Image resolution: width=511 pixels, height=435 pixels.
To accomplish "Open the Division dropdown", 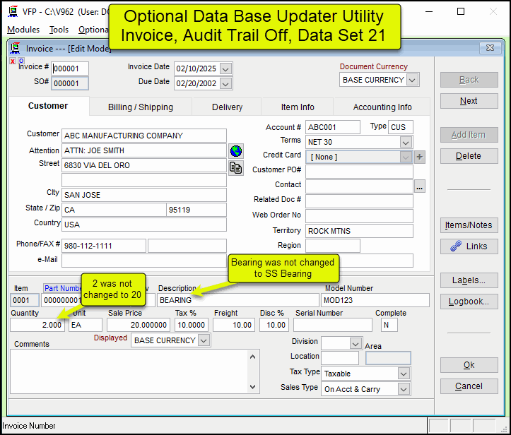I will click(x=356, y=343).
